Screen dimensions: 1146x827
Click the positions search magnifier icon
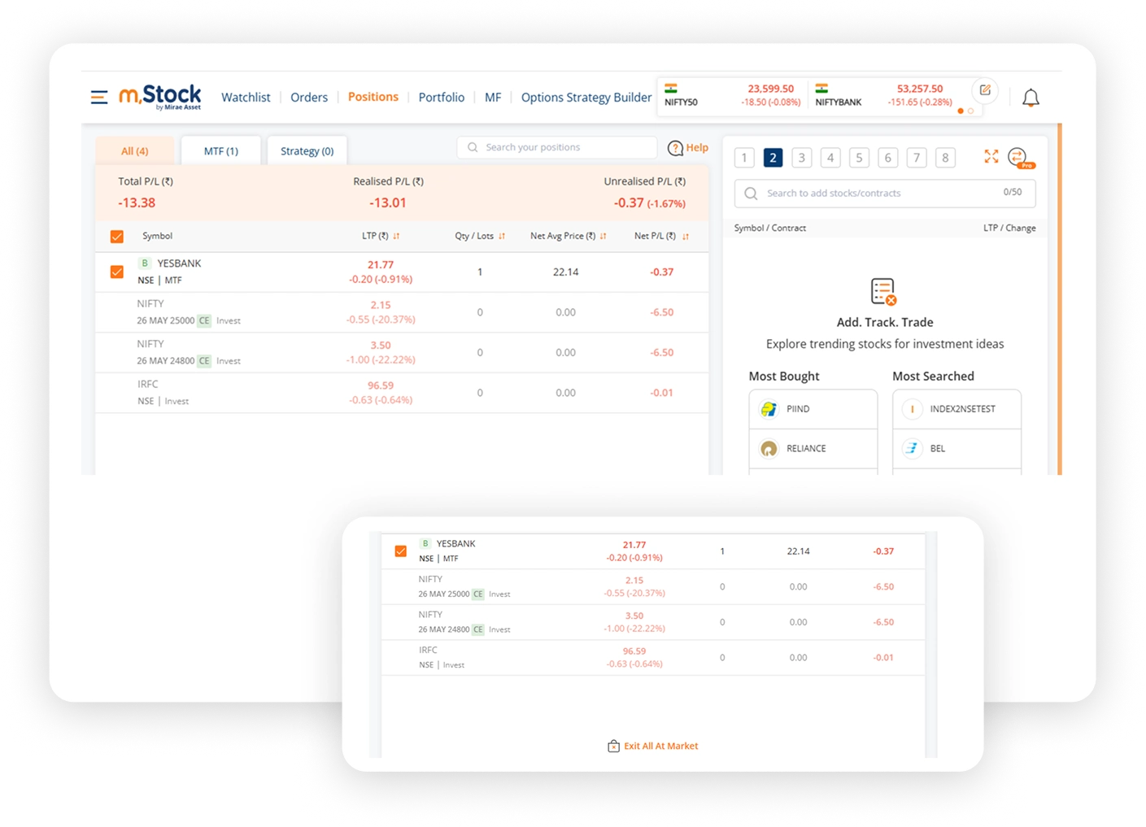click(x=473, y=147)
